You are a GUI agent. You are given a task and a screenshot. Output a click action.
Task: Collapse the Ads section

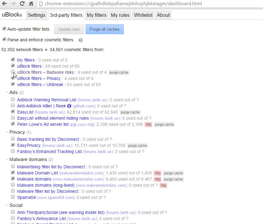pyautogui.click(x=7, y=92)
